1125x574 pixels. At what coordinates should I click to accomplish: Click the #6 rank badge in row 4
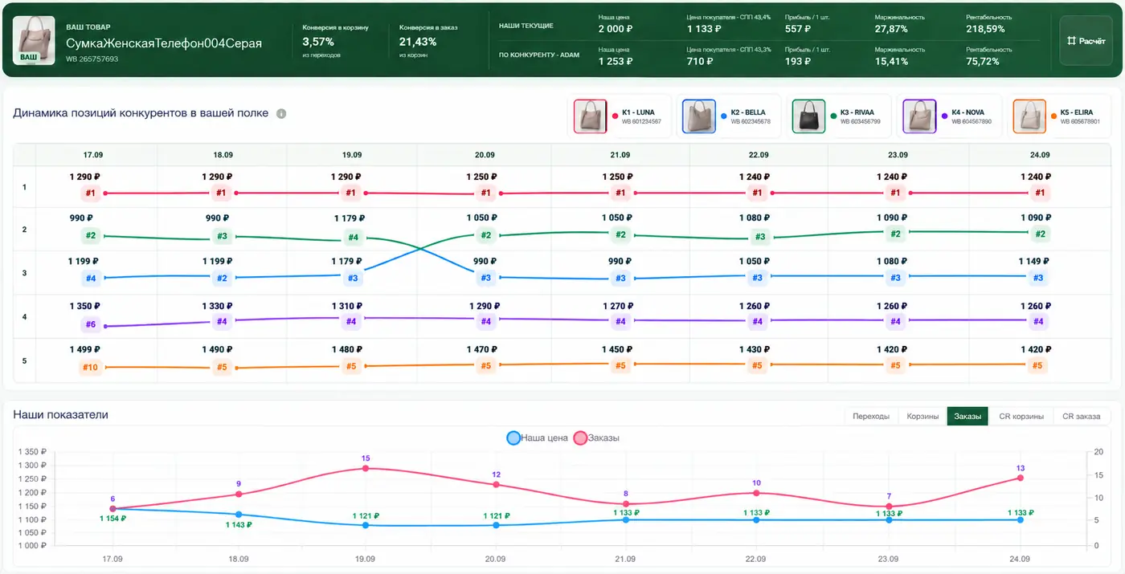tap(91, 324)
